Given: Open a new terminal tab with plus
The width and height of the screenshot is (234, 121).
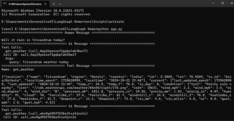Looking at the screenshot, I should tap(54, 4).
